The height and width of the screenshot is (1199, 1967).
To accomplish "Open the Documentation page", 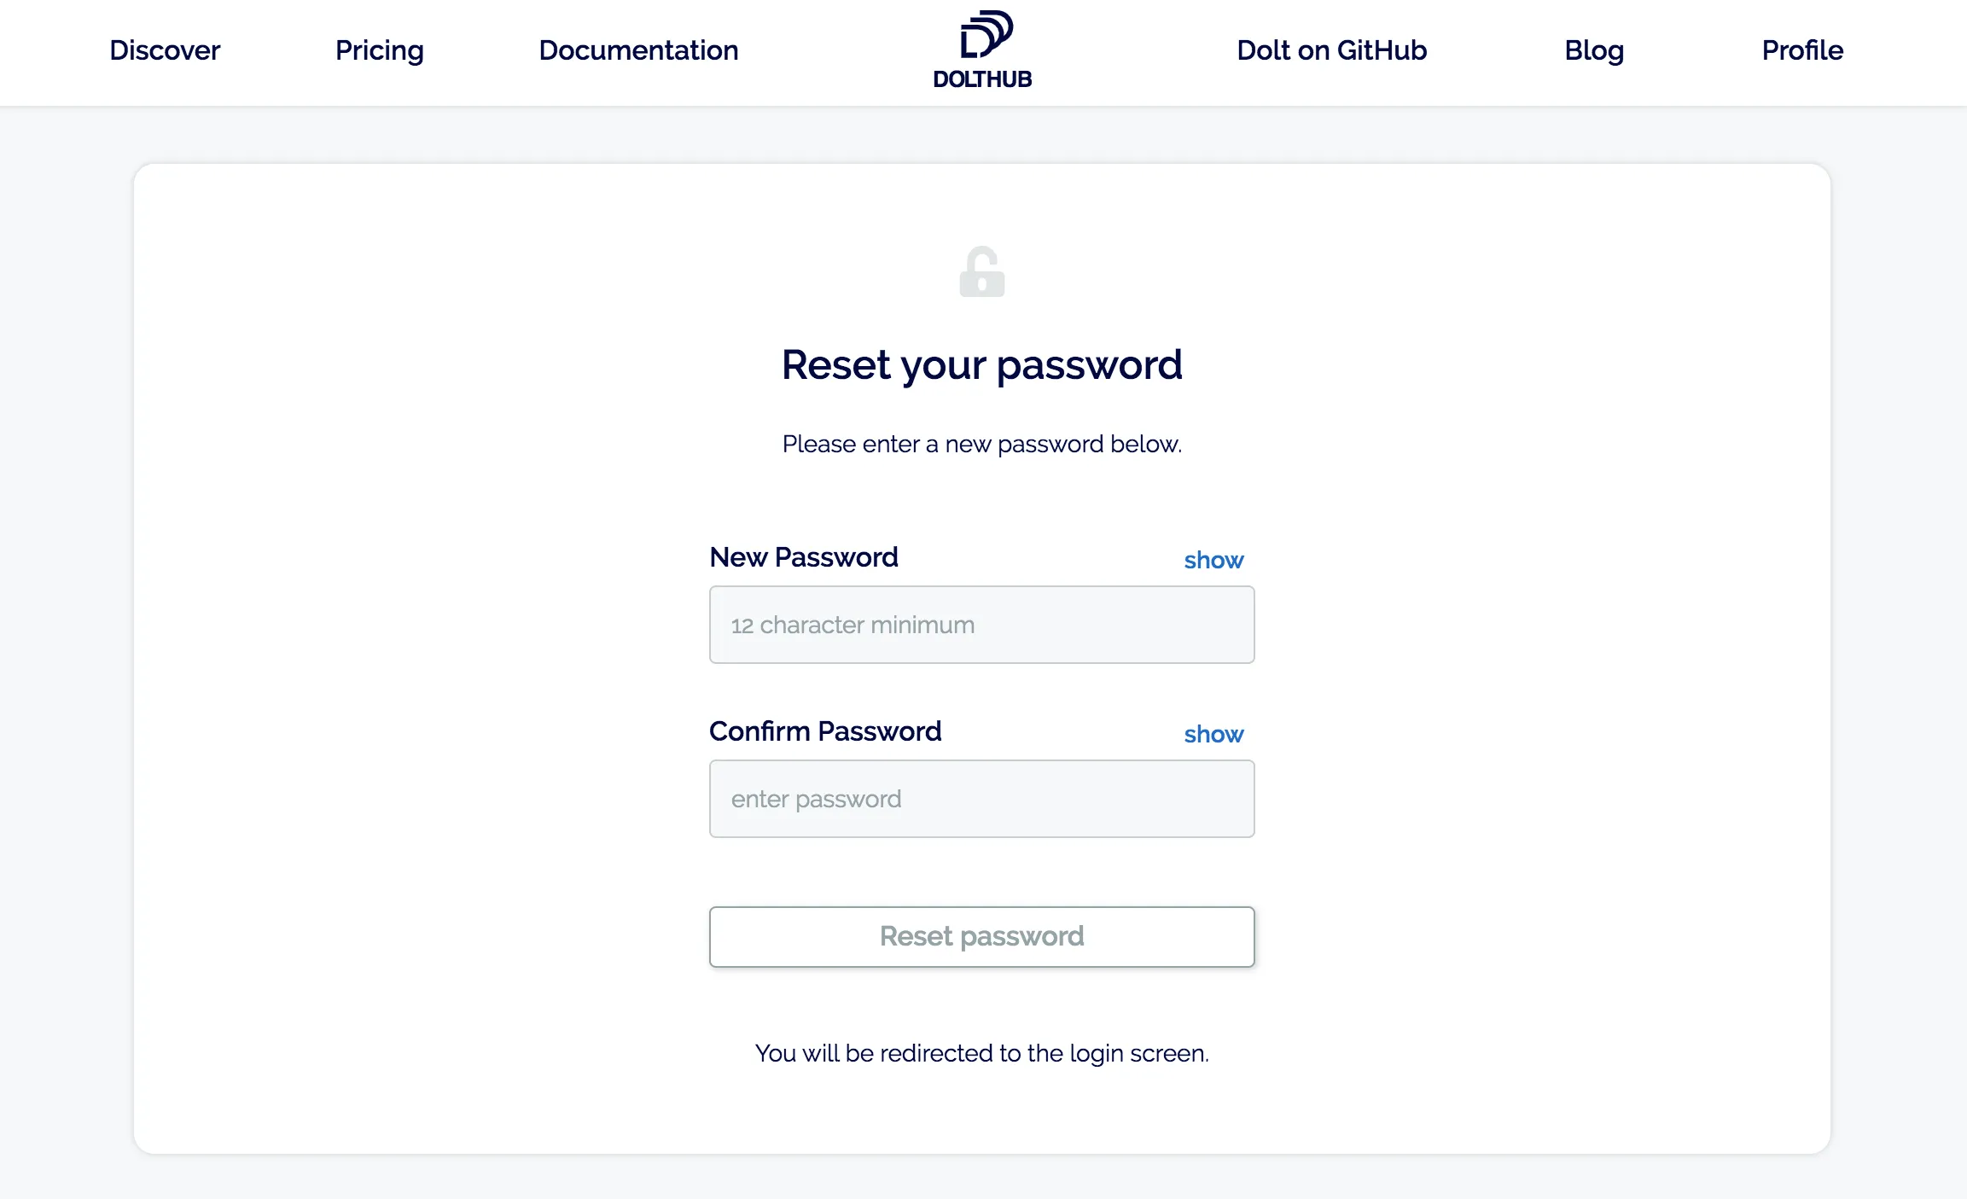I will [638, 50].
